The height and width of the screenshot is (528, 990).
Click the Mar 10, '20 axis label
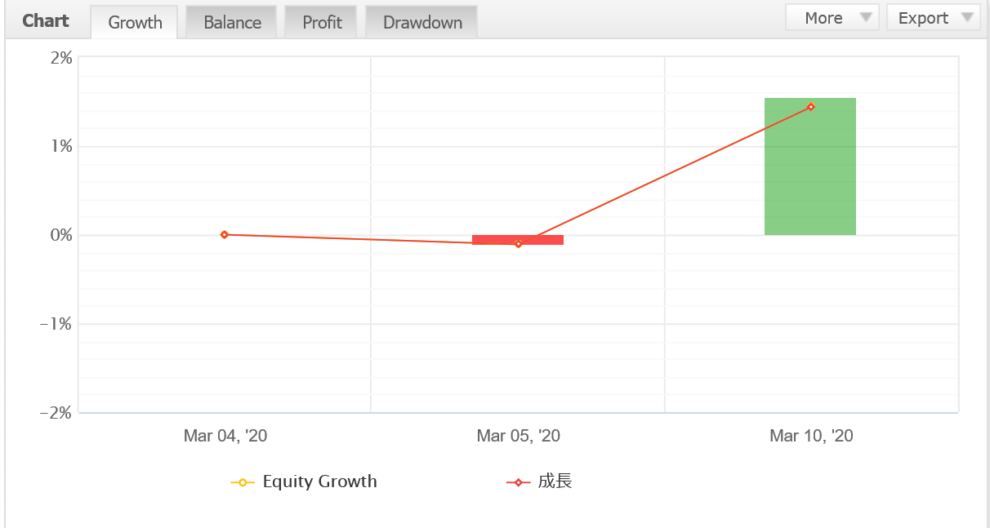pos(811,436)
